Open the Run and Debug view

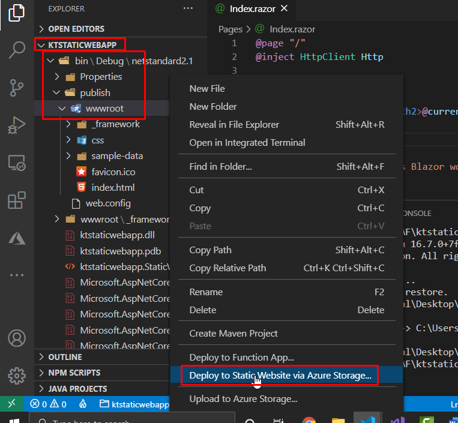coord(17,125)
